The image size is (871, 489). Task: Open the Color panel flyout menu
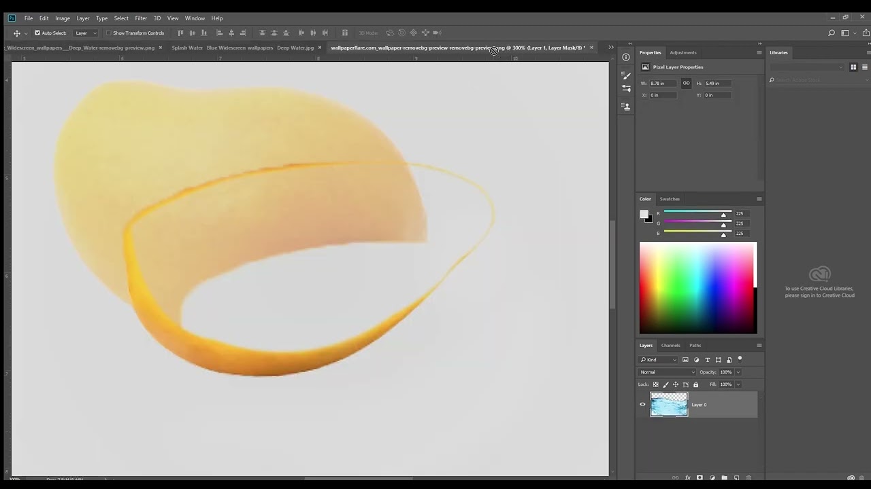coord(759,199)
